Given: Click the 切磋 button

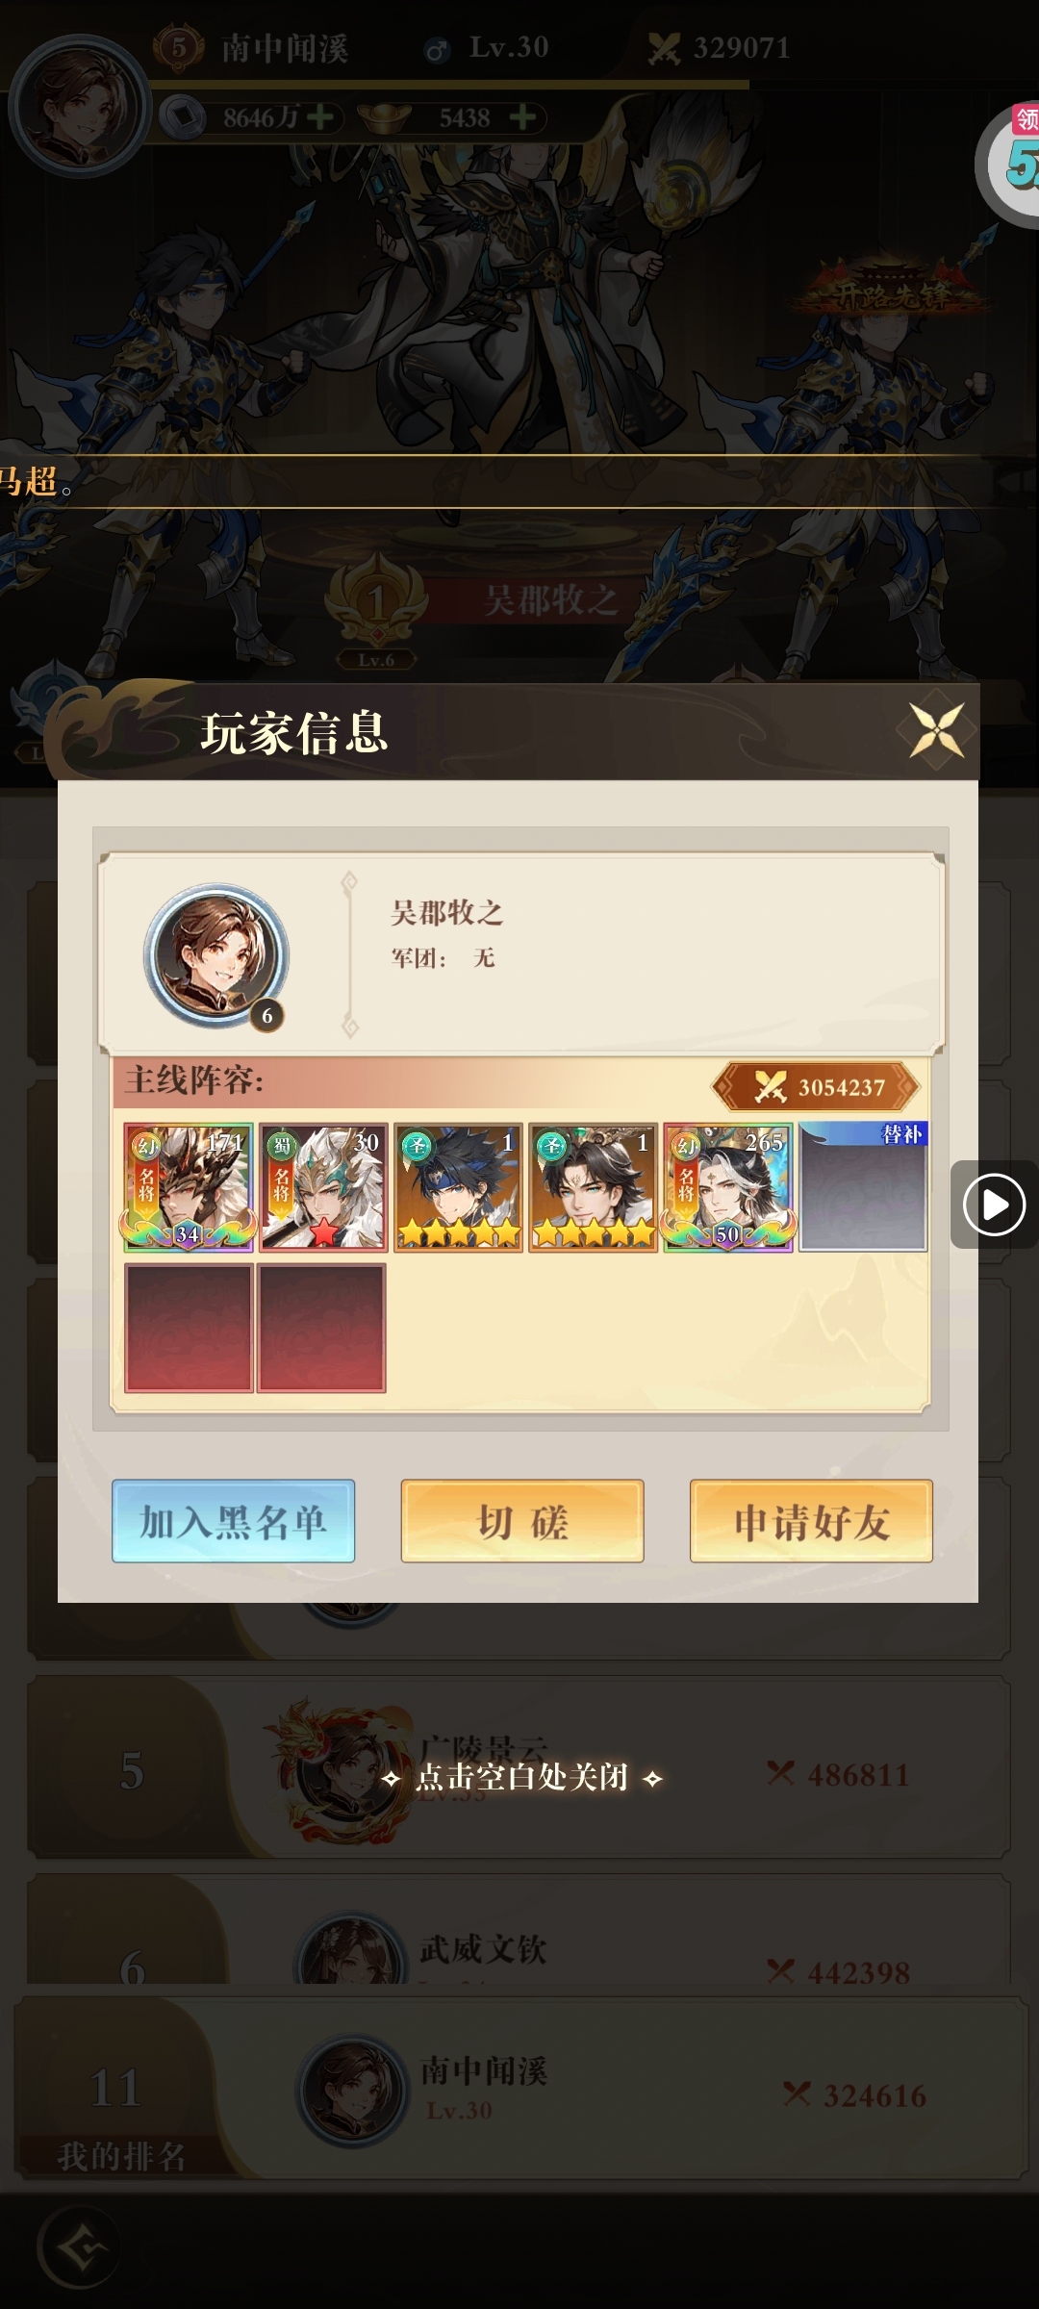Looking at the screenshot, I should (522, 1521).
